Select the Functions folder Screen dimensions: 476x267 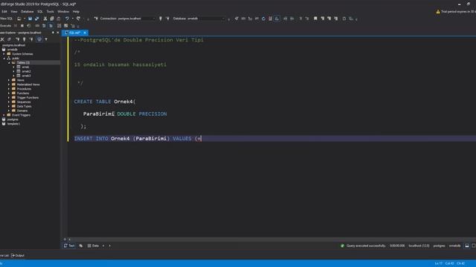pos(23,93)
